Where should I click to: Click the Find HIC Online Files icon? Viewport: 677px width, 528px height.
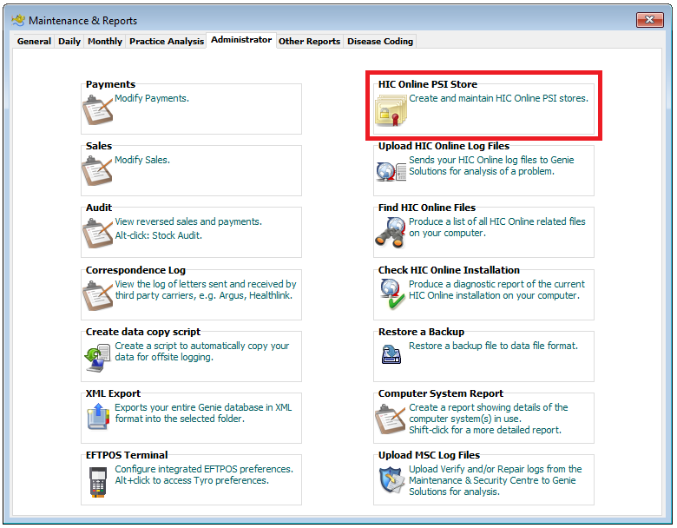pos(391,233)
